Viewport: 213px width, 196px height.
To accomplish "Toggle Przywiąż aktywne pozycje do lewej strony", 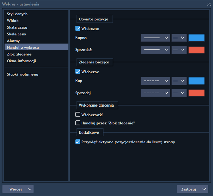I will 78,142.
